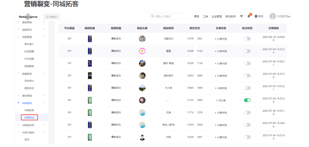The height and width of the screenshot is (147, 309).
Task: Toggle mark status for 德合人家98
Action: pyautogui.click(x=247, y=125)
